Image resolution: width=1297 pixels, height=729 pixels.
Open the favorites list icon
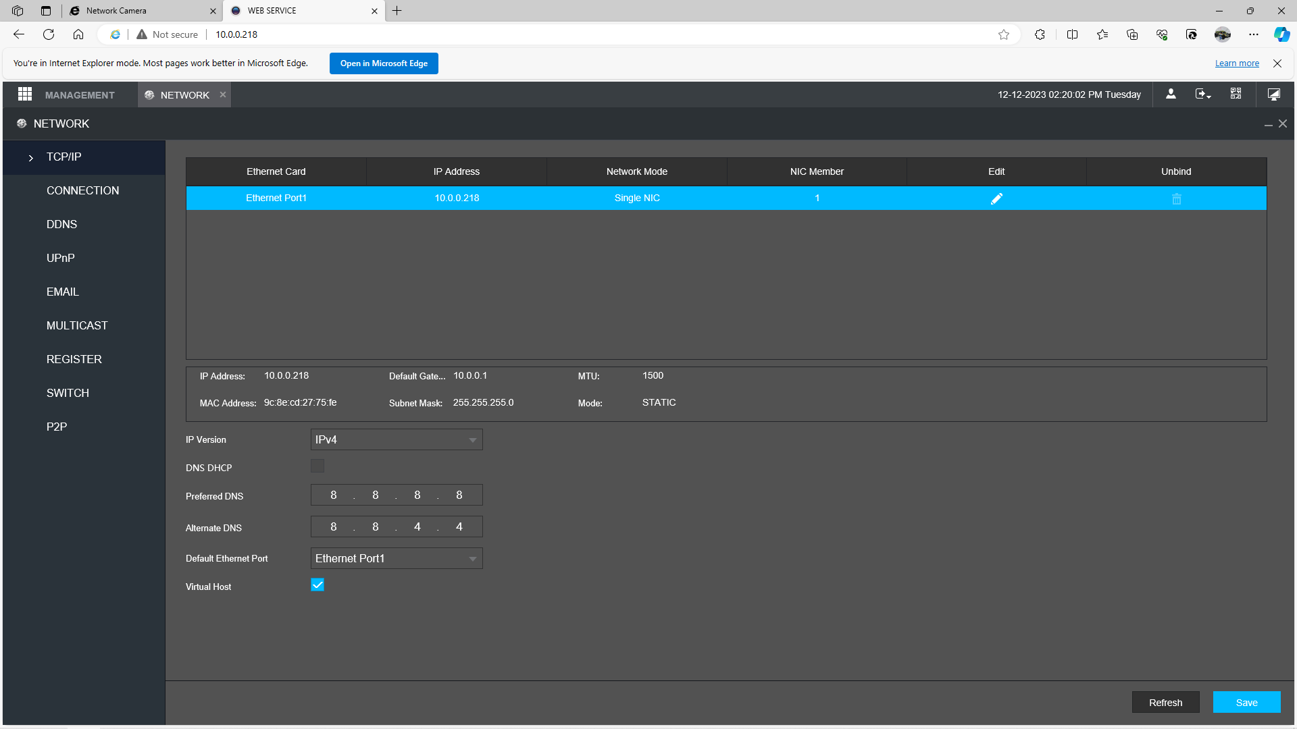(1102, 34)
